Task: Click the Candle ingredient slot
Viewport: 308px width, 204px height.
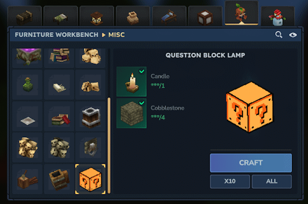Action: click(x=132, y=81)
